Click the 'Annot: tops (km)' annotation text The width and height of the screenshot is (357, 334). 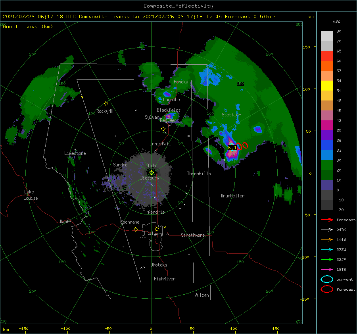(x=28, y=27)
